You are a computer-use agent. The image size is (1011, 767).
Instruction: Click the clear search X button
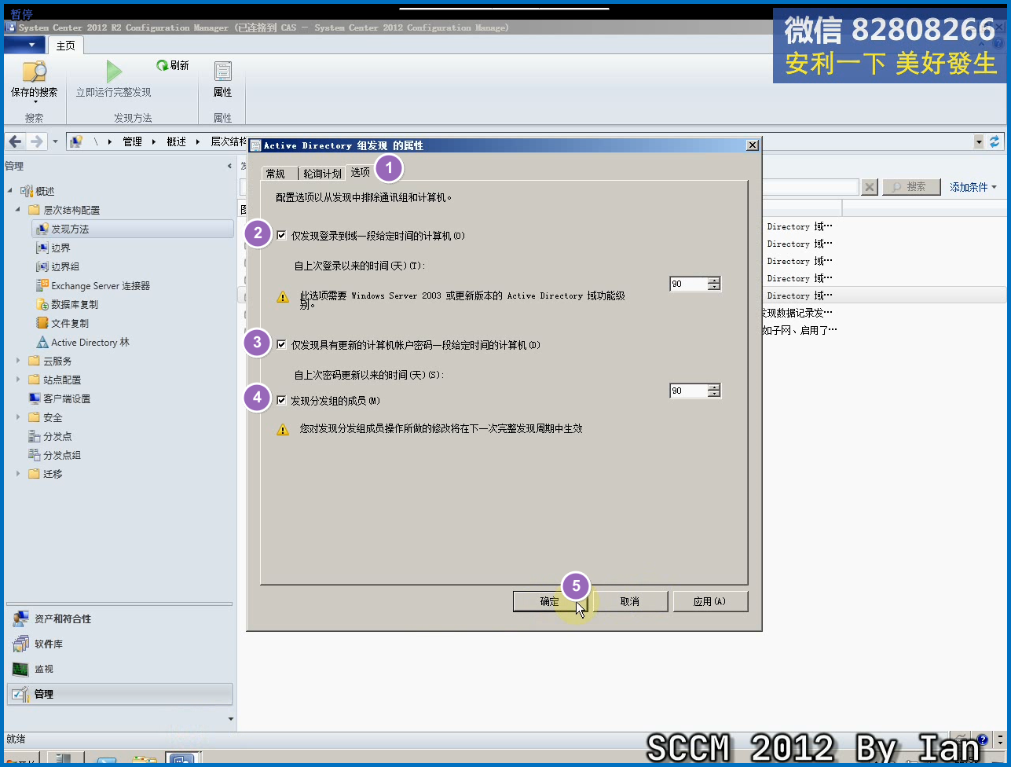pyautogui.click(x=870, y=187)
